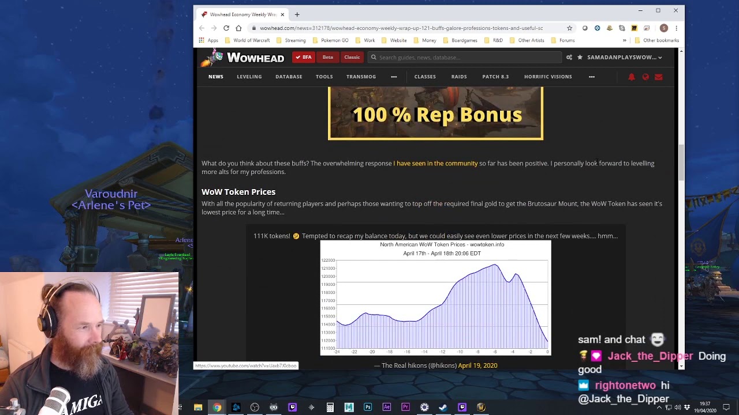Go back in browser history
The height and width of the screenshot is (415, 739).
point(201,28)
